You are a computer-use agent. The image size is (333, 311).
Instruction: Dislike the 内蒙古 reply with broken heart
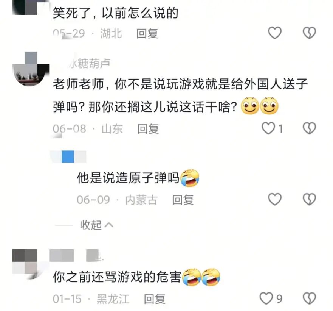click(x=309, y=199)
